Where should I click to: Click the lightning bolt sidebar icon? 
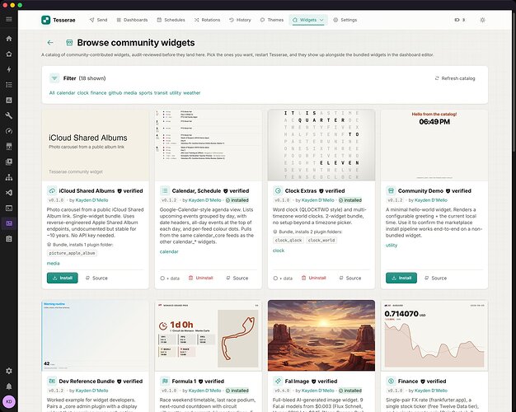point(9,69)
